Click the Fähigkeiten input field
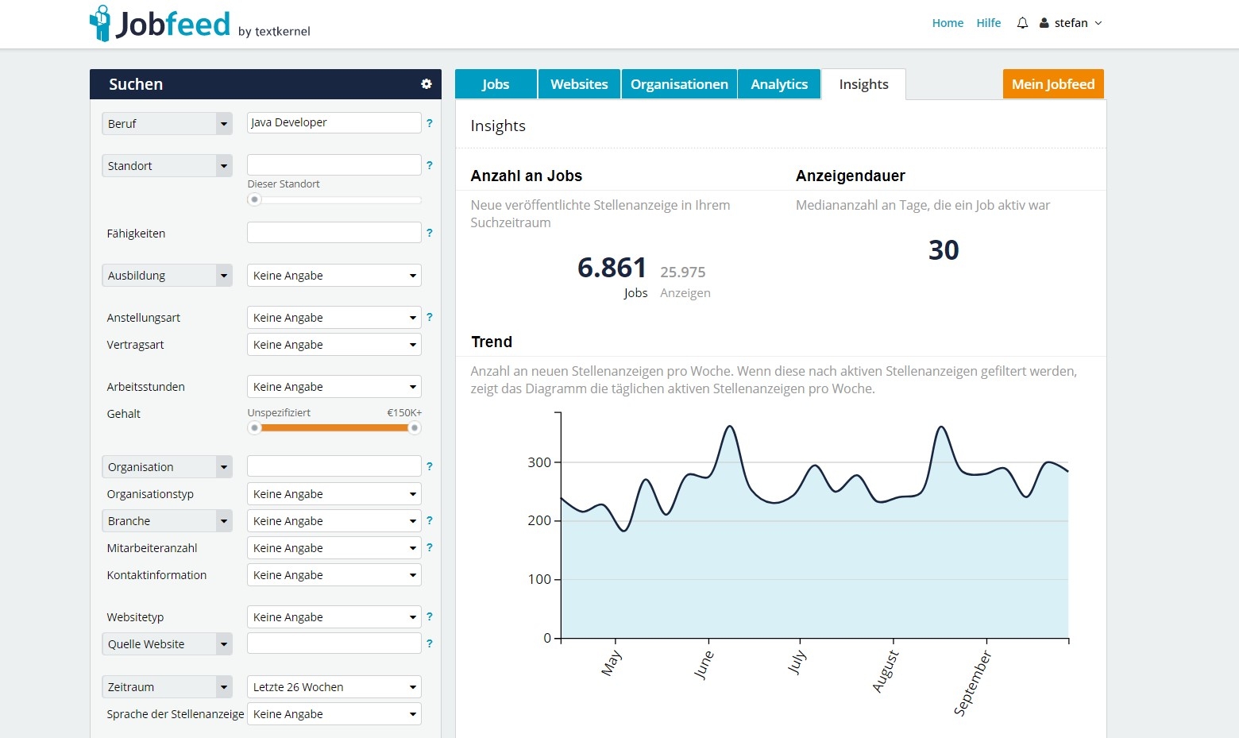This screenshot has width=1239, height=738. [334, 233]
